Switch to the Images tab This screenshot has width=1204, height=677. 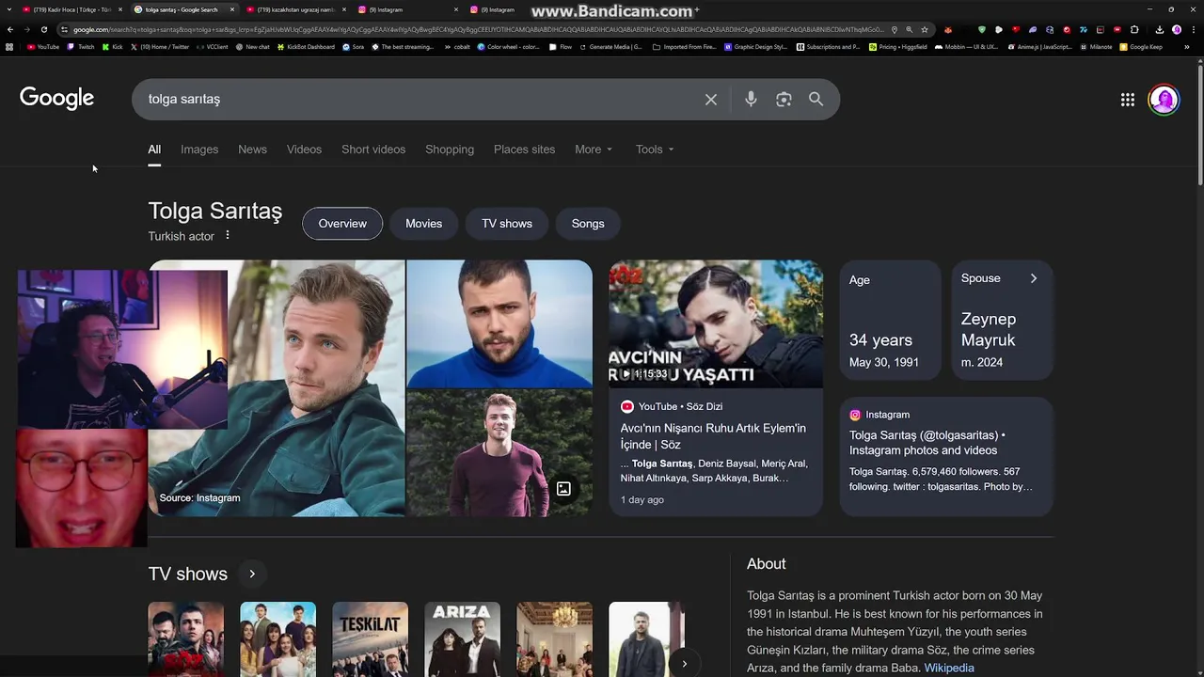[199, 150]
